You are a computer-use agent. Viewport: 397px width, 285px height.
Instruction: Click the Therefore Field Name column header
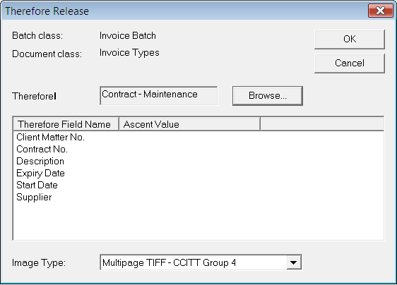66,124
